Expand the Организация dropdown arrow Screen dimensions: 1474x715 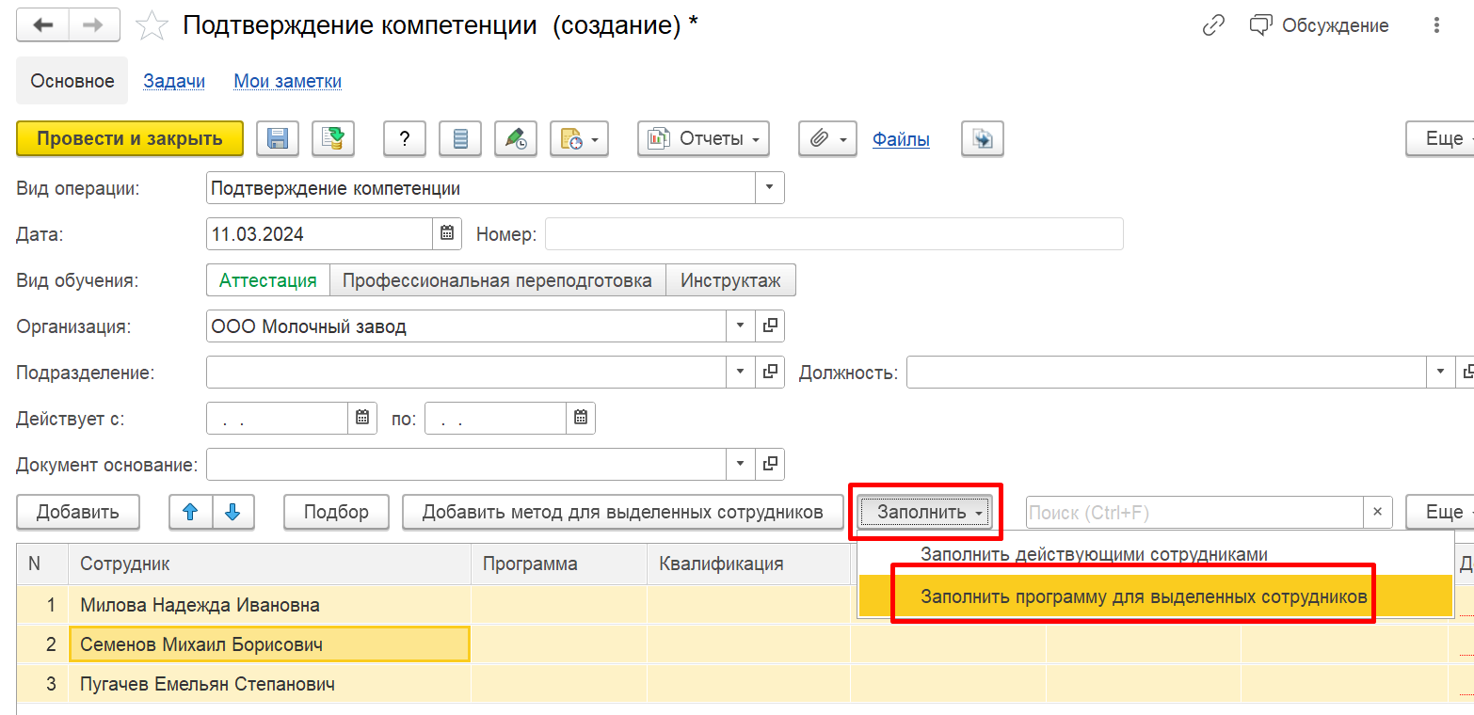[740, 326]
